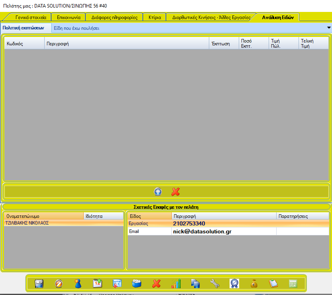Open the 'Διάφορες πληροφορίες' tab

(x=114, y=17)
